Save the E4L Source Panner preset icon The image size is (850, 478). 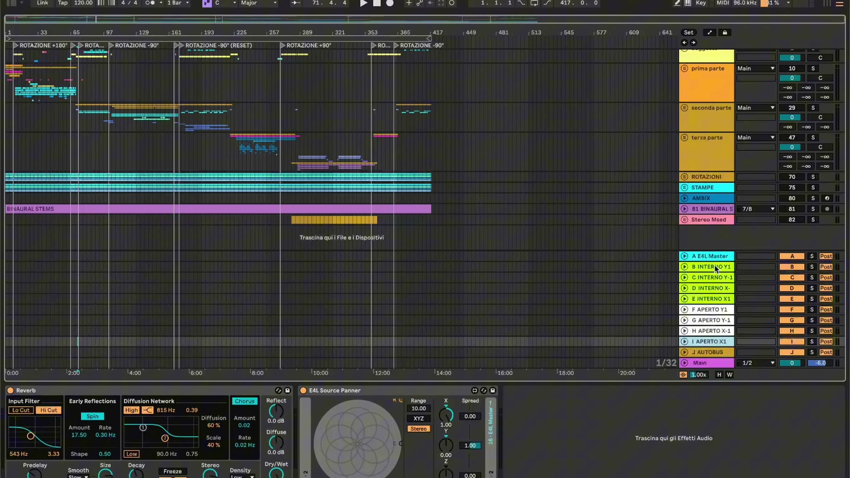click(x=493, y=391)
